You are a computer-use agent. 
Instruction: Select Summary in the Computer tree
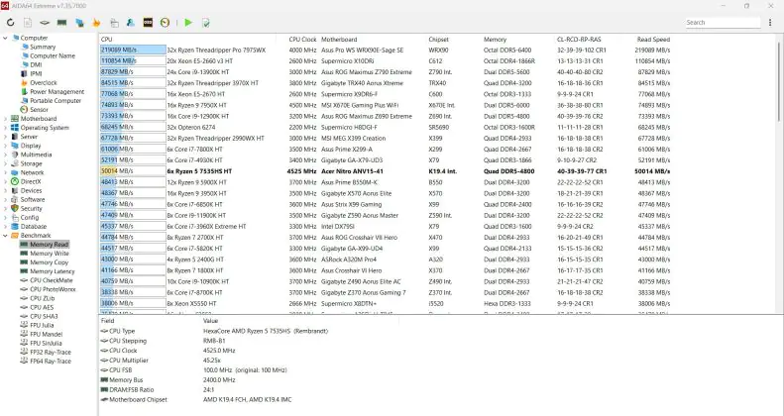[x=43, y=47]
